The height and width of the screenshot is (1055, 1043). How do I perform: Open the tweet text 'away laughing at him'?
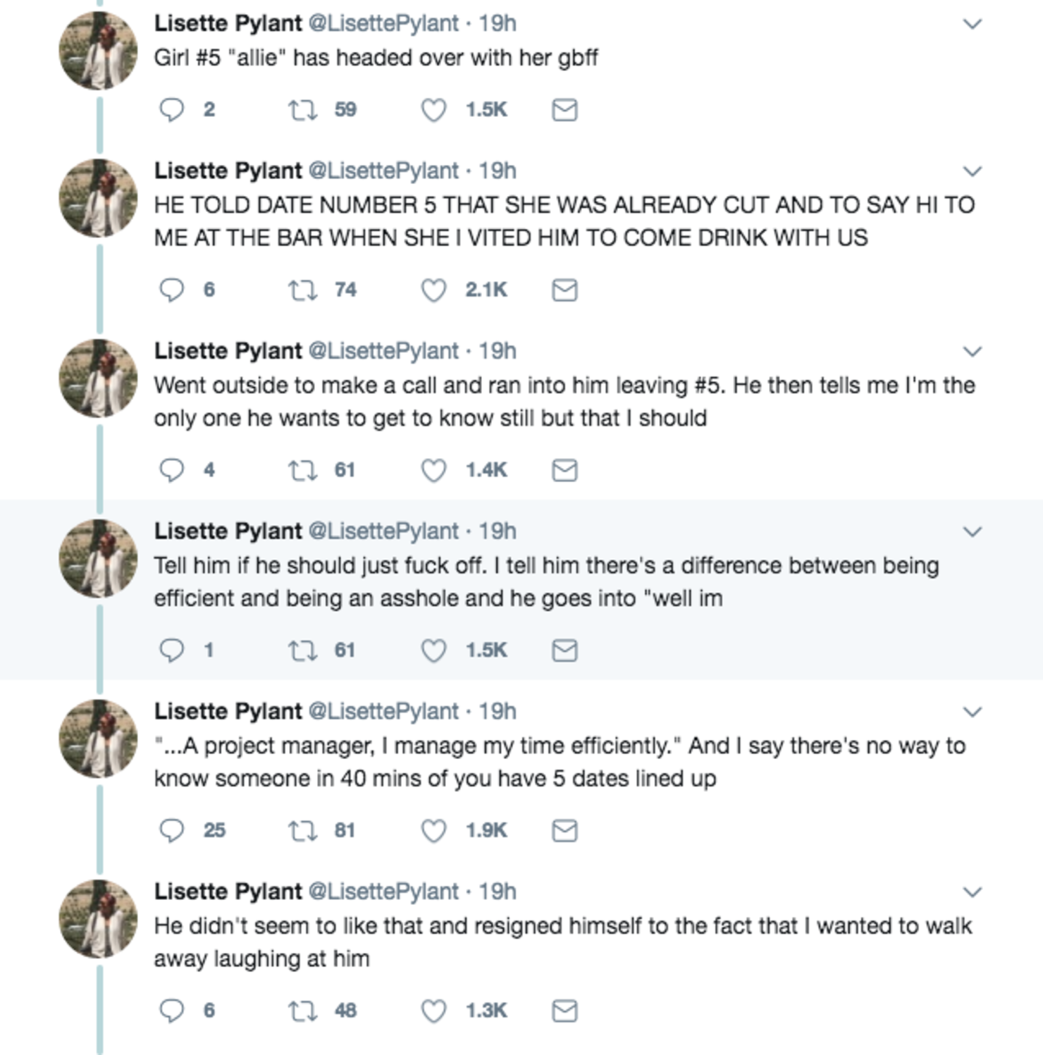tap(261, 958)
